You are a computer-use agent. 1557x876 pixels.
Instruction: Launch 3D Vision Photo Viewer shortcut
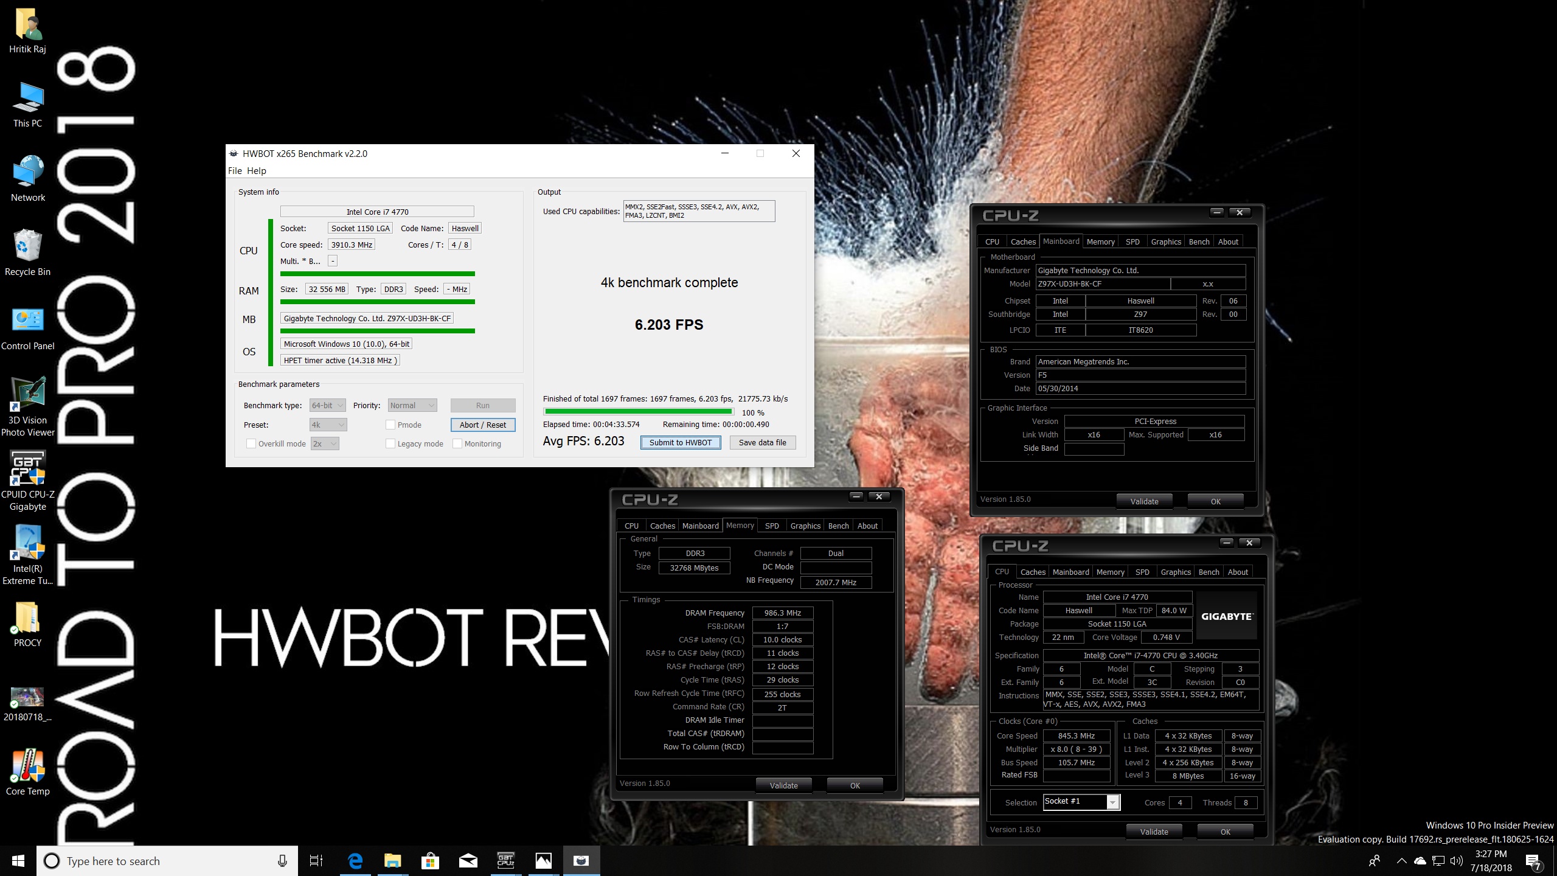(27, 406)
